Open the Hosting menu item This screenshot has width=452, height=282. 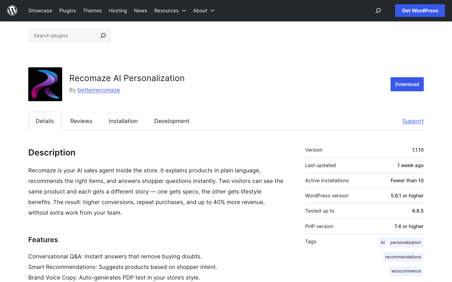[118, 11]
